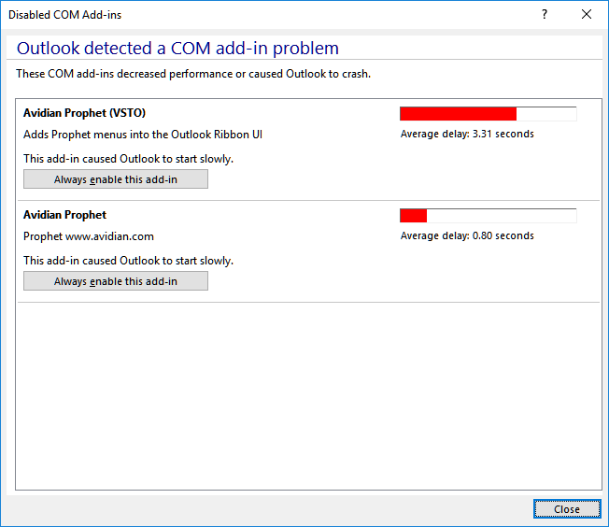This screenshot has width=609, height=527.
Task: Select the Avidian Prophet (VSTO) heading
Action: [84, 113]
